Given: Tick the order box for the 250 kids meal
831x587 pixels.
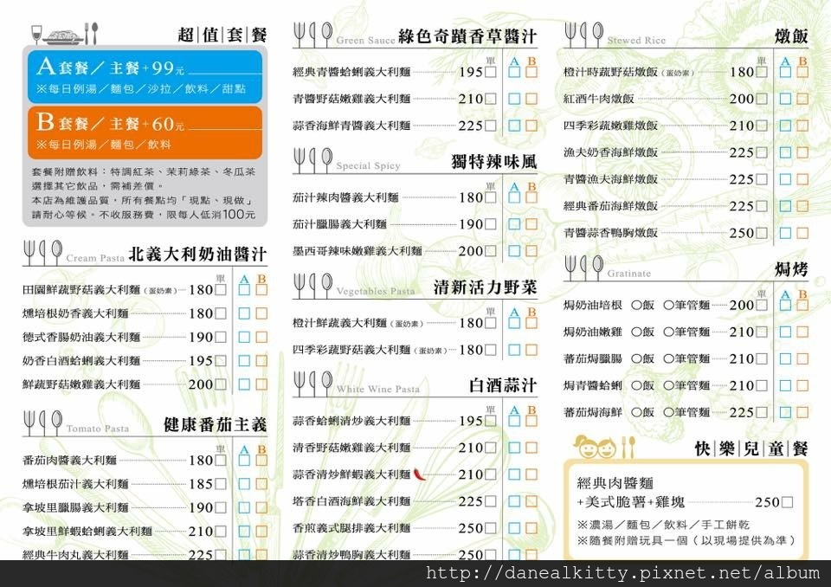Looking at the screenshot, I should (788, 502).
